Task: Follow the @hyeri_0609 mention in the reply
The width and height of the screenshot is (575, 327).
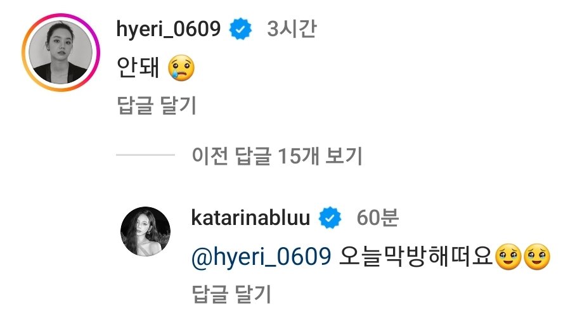Action: pos(261,257)
